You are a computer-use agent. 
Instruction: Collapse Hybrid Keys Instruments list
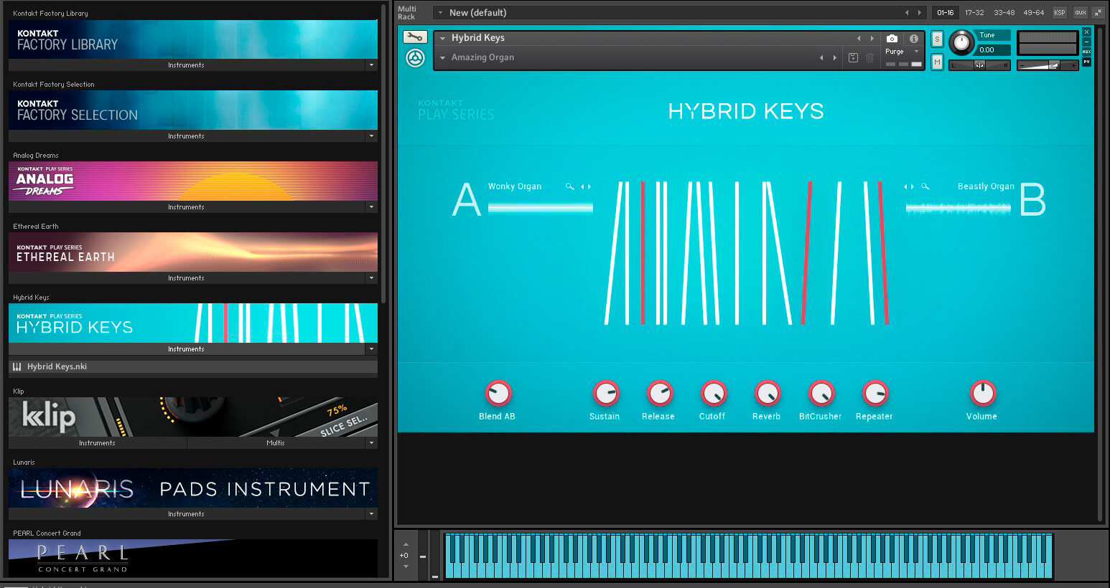(187, 349)
